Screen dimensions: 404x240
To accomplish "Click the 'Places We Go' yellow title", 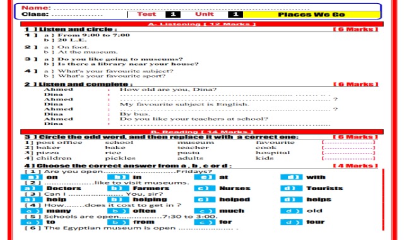I will (311, 15).
